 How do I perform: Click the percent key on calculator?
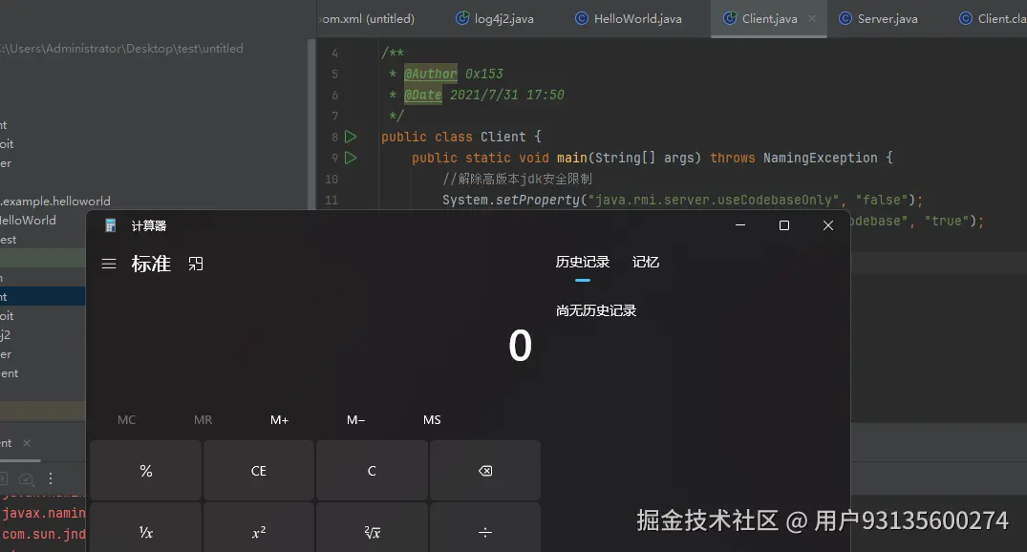(x=145, y=471)
